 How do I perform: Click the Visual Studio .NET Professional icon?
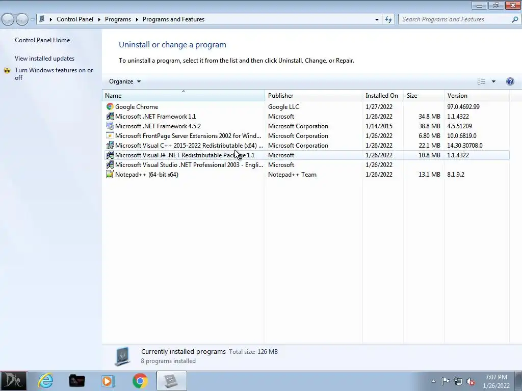pyautogui.click(x=110, y=164)
